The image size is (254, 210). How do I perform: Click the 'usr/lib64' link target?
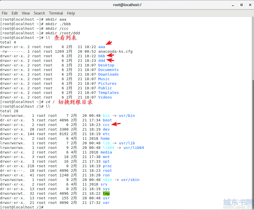tap(134, 148)
